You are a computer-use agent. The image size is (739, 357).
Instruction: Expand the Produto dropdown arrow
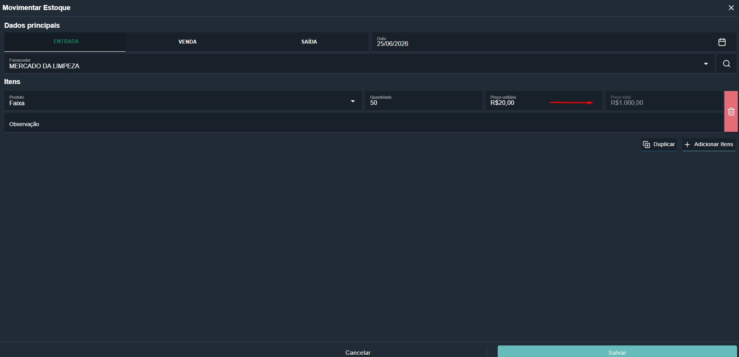point(352,101)
